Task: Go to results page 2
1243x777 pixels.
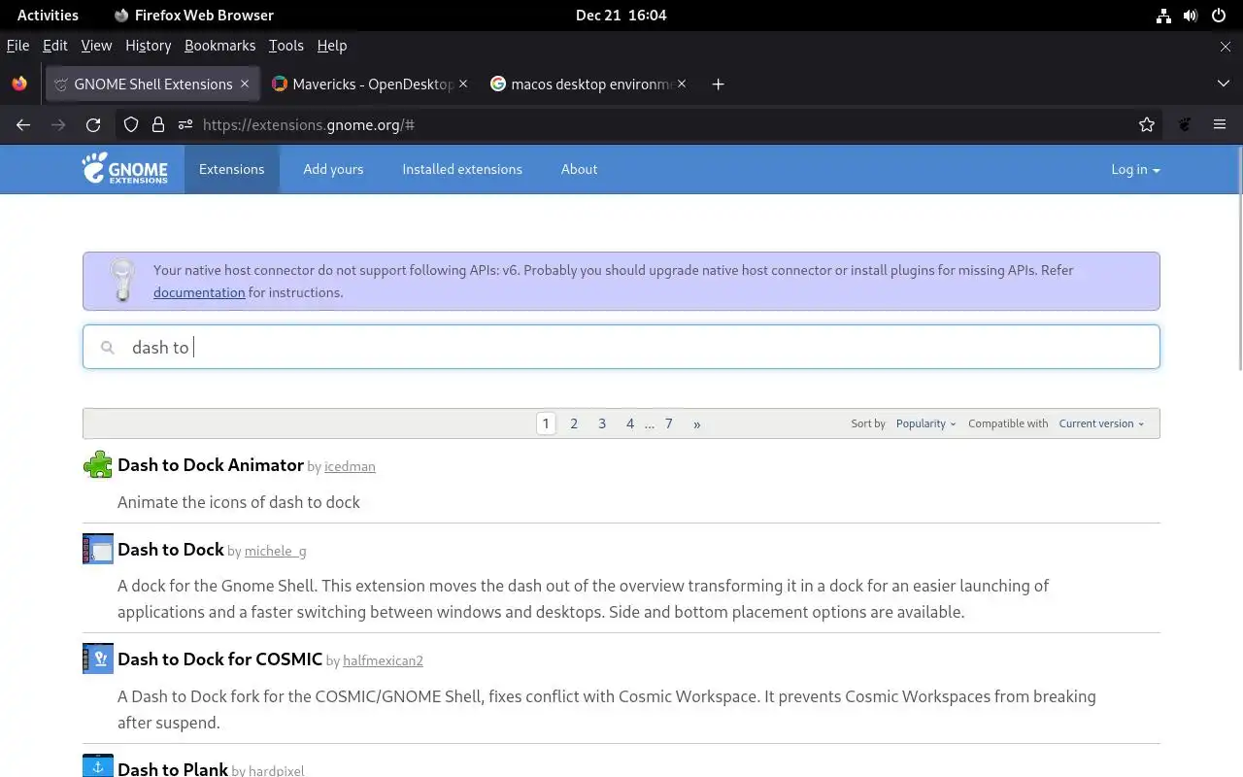Action: click(x=574, y=423)
